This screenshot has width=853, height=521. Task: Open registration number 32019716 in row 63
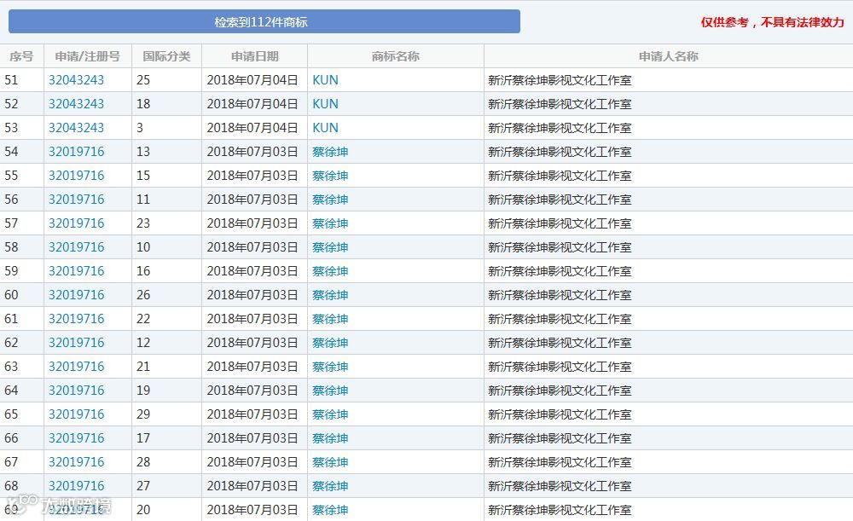click(76, 368)
